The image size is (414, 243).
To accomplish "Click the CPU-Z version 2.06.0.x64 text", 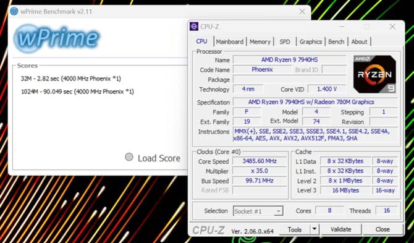I will click(x=252, y=231).
